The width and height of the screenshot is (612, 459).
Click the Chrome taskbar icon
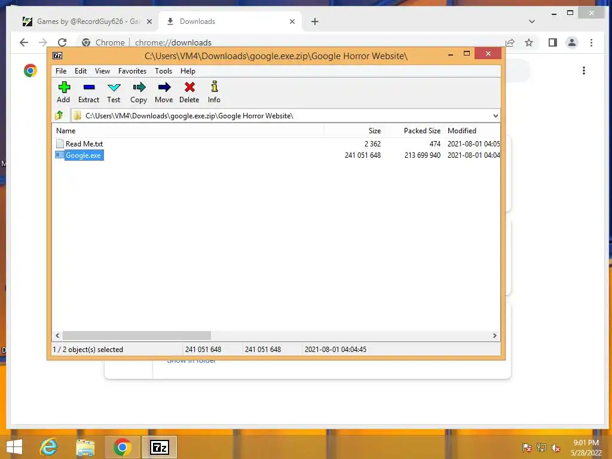(x=122, y=447)
